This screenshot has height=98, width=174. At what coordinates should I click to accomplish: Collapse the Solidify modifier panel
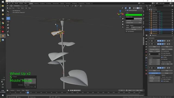coord(149,44)
